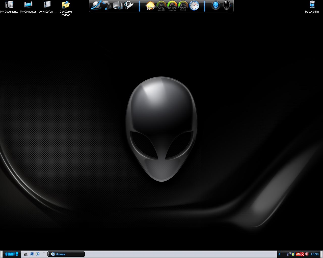Click the wireless network tray icon
This screenshot has width=323, height=258.
coord(288,254)
